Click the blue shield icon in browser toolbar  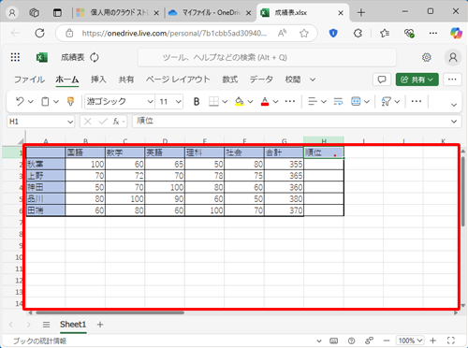pyautogui.click(x=333, y=33)
